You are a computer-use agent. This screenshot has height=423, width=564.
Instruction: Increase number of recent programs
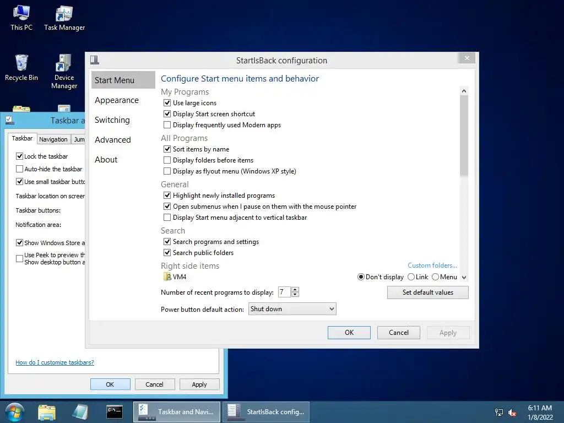pos(295,290)
